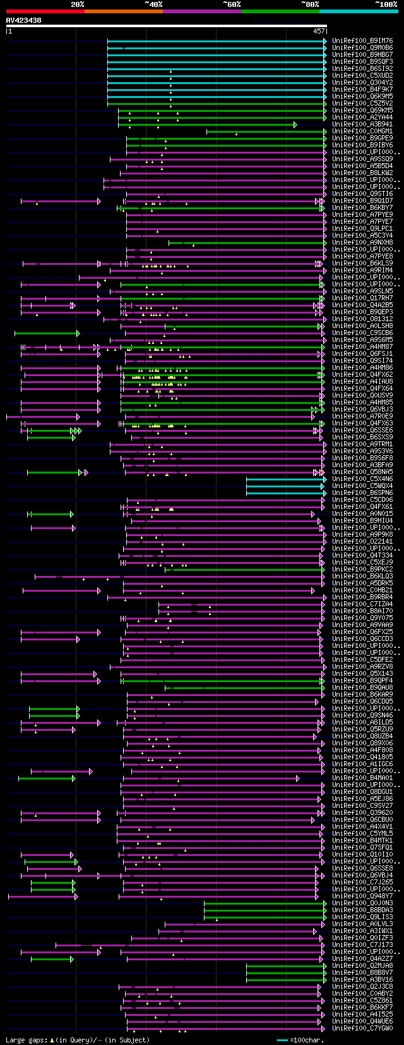Open the UniRef100_A0N015 hit
The height and width of the screenshot is (1045, 404).
pos(362,514)
